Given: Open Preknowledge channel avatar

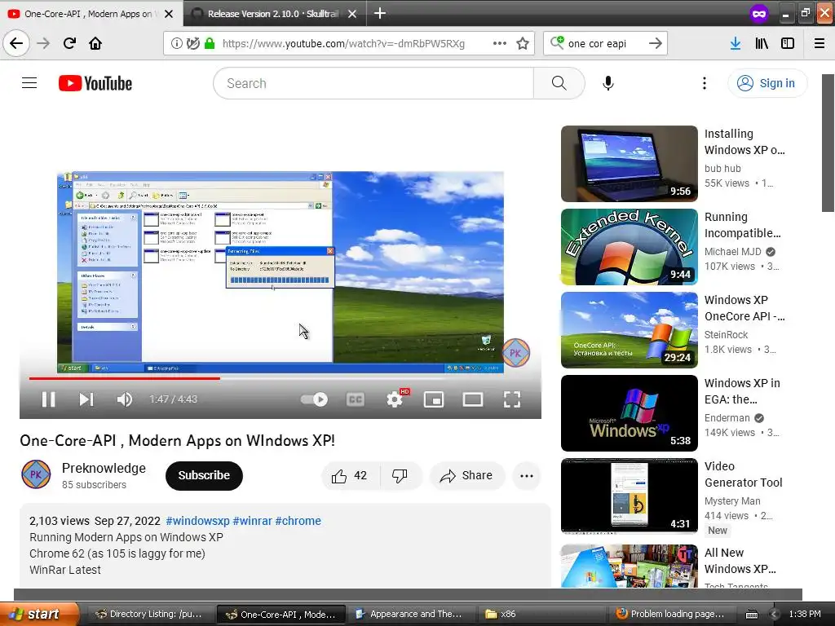Looking at the screenshot, I should pyautogui.click(x=36, y=475).
